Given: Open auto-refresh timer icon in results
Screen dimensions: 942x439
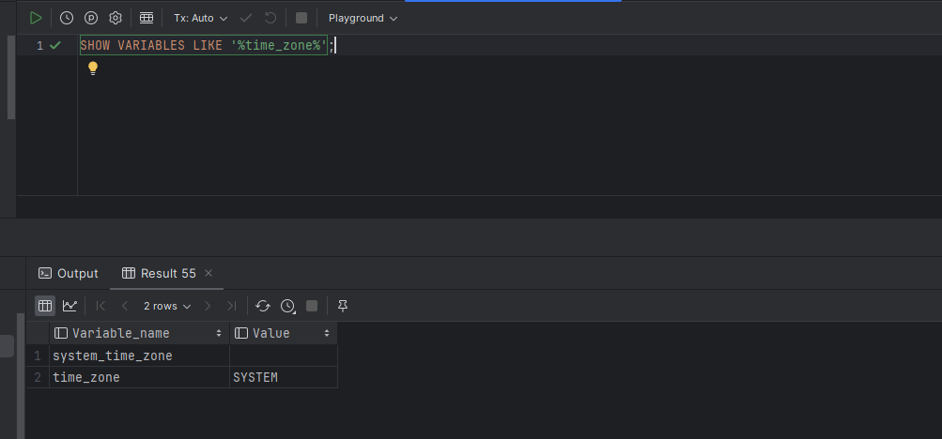Looking at the screenshot, I should click(287, 306).
